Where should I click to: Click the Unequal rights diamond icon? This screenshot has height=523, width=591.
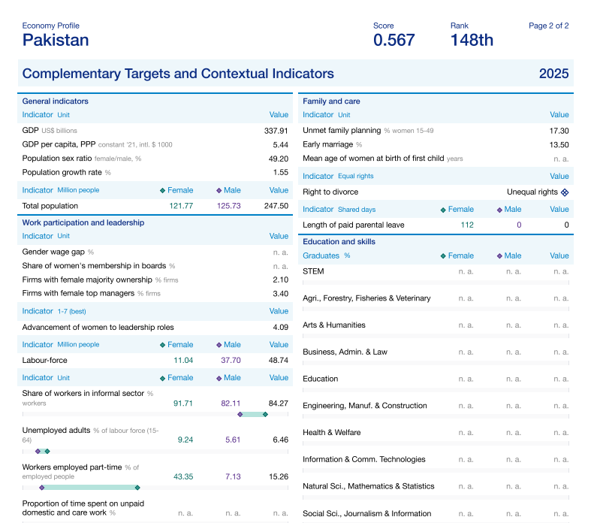tap(565, 192)
